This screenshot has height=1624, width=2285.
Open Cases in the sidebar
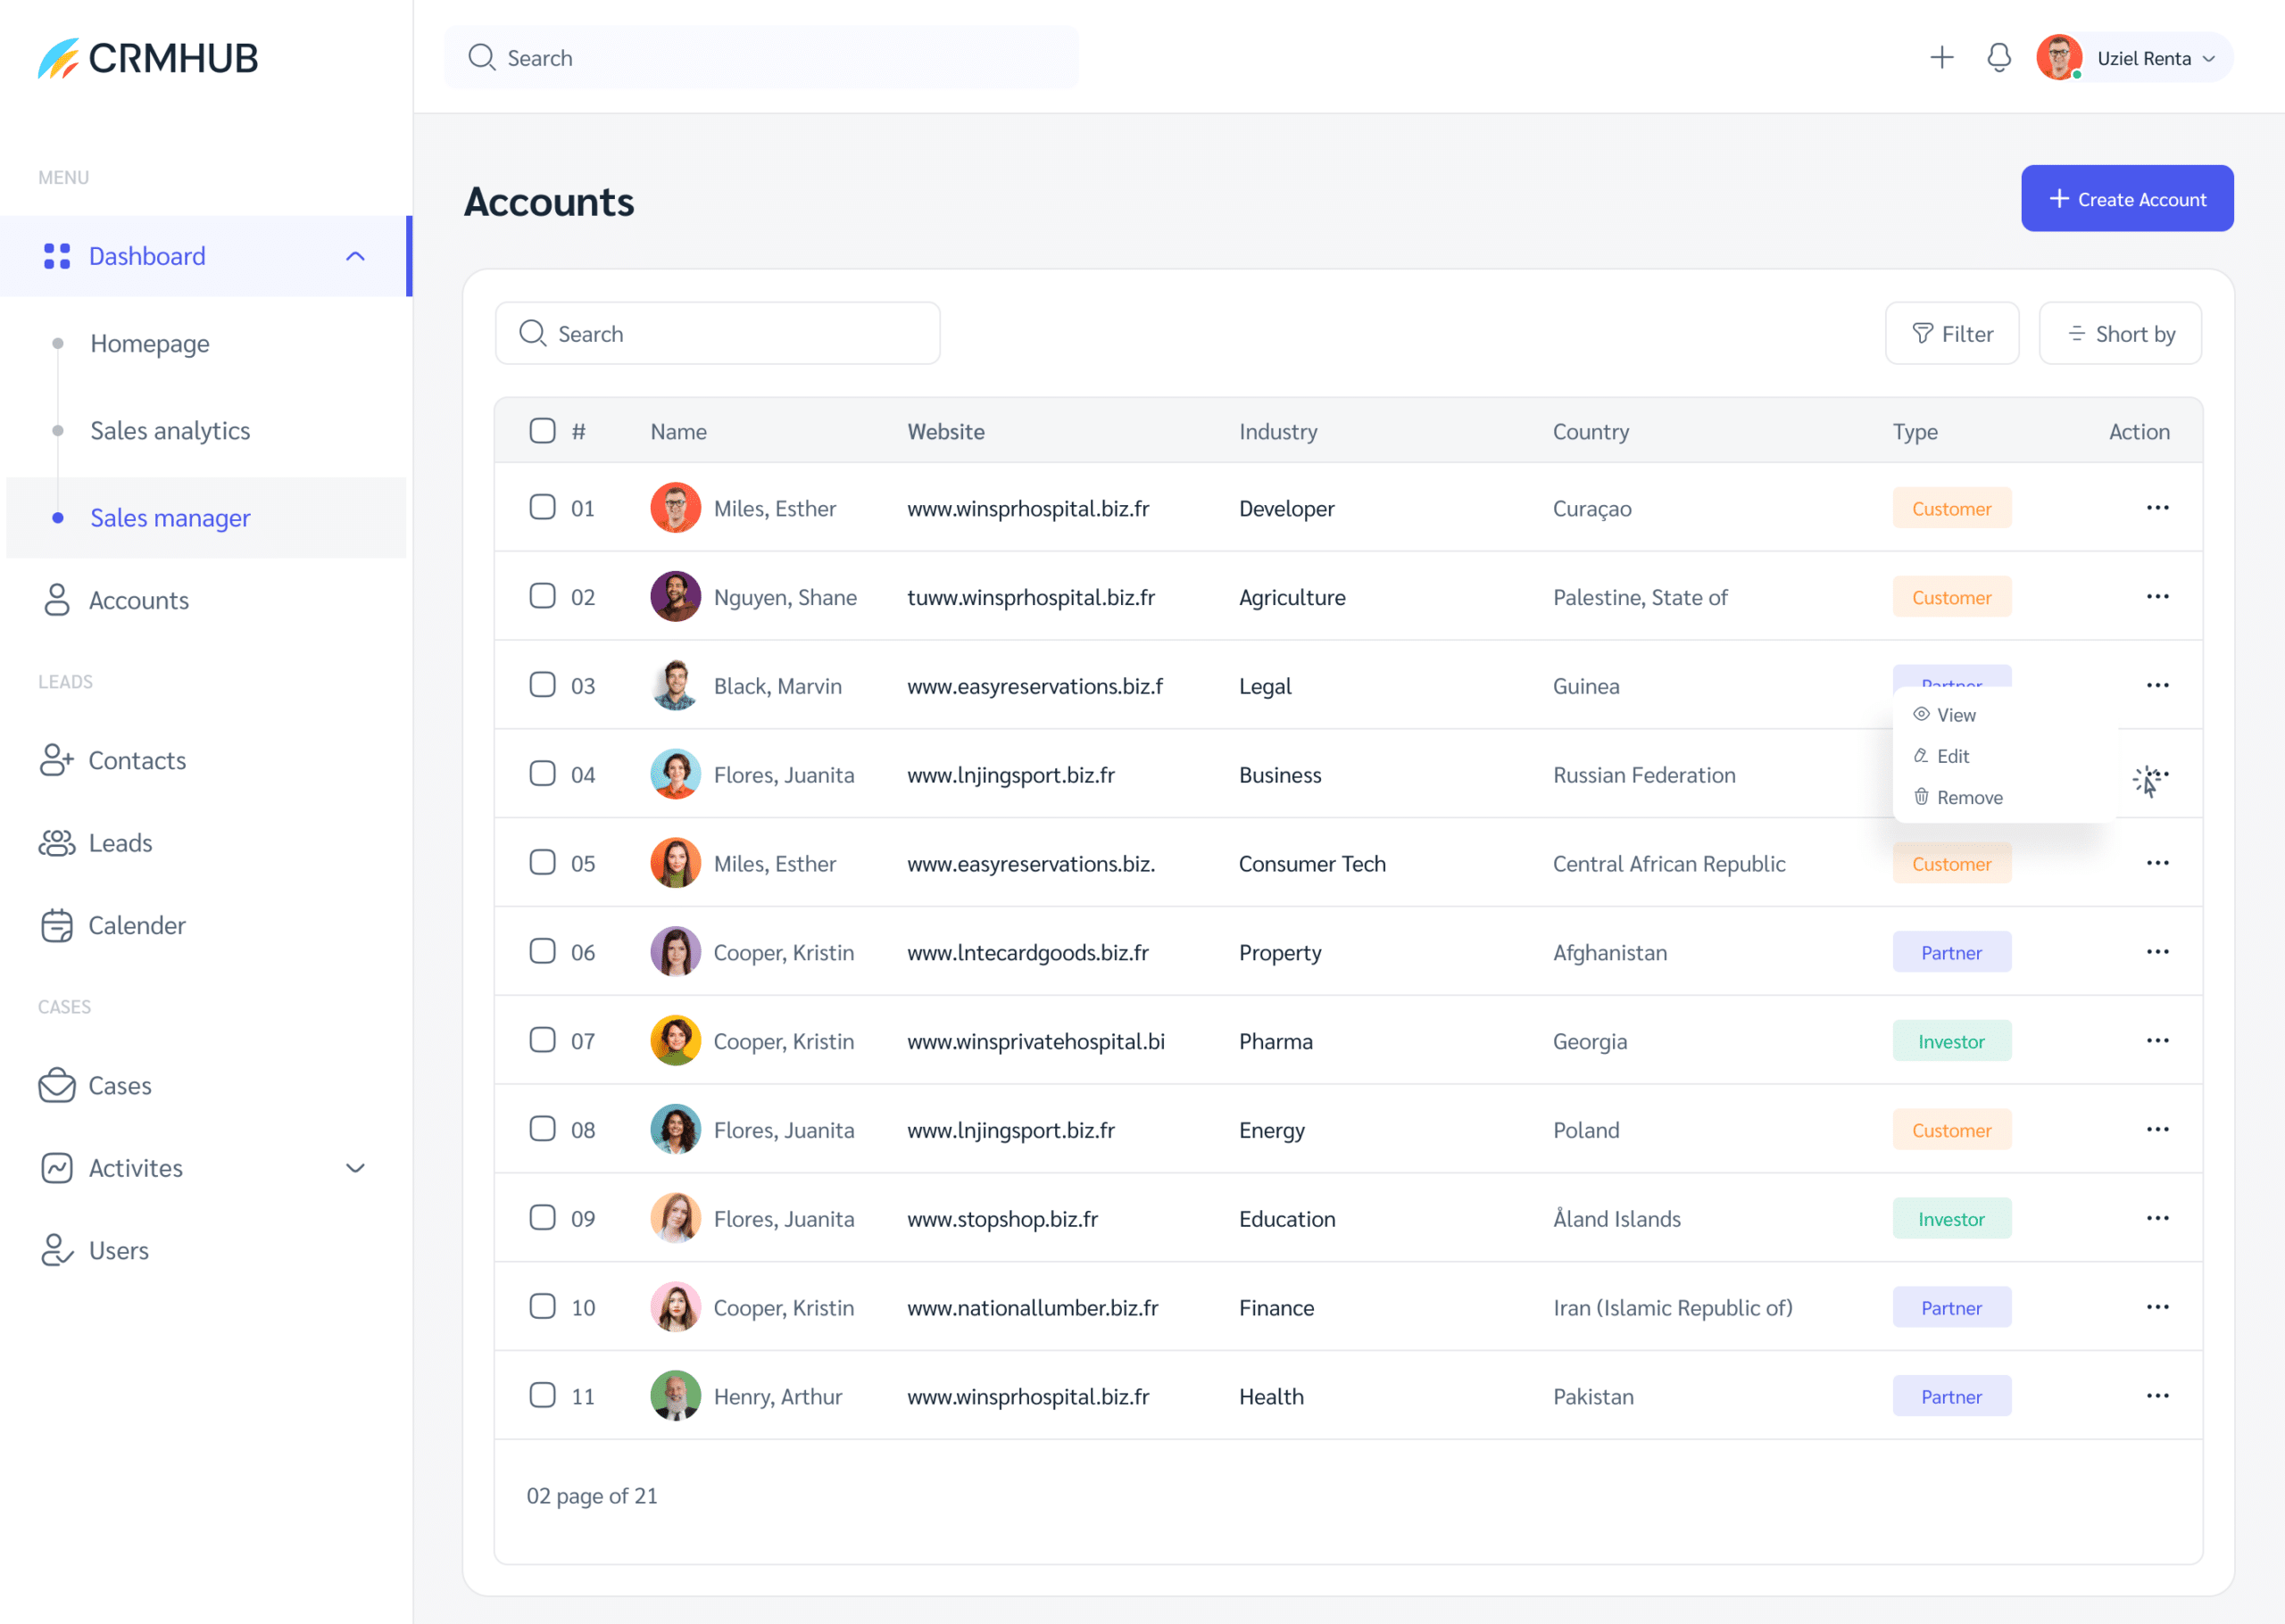click(119, 1085)
